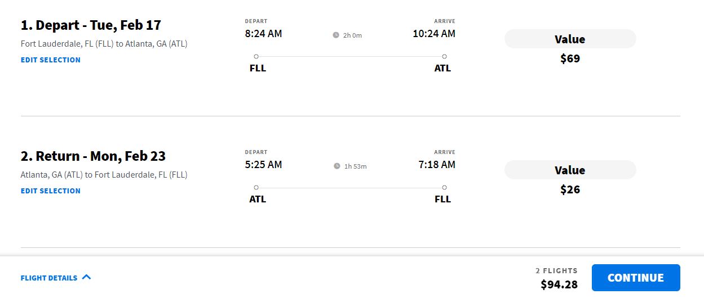
Task: Edit selection for the Mon, Feb 23 return
Action: point(51,191)
